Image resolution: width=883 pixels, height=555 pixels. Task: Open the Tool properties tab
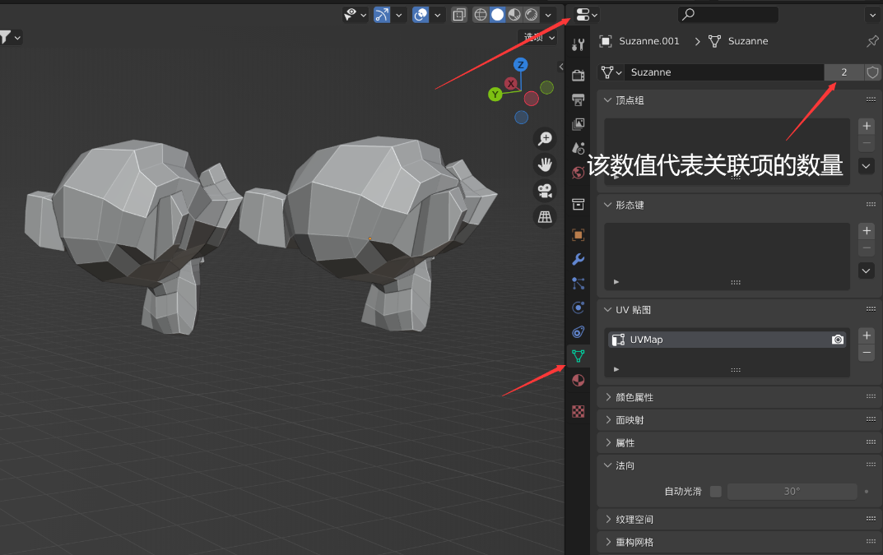pos(578,44)
